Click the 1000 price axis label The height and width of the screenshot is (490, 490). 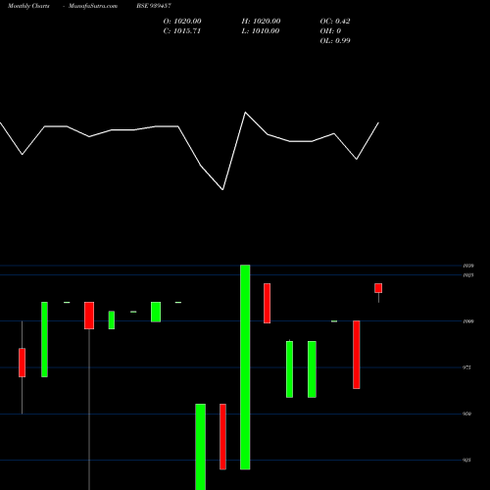click(x=468, y=321)
